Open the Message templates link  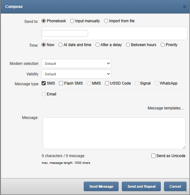click(166, 108)
